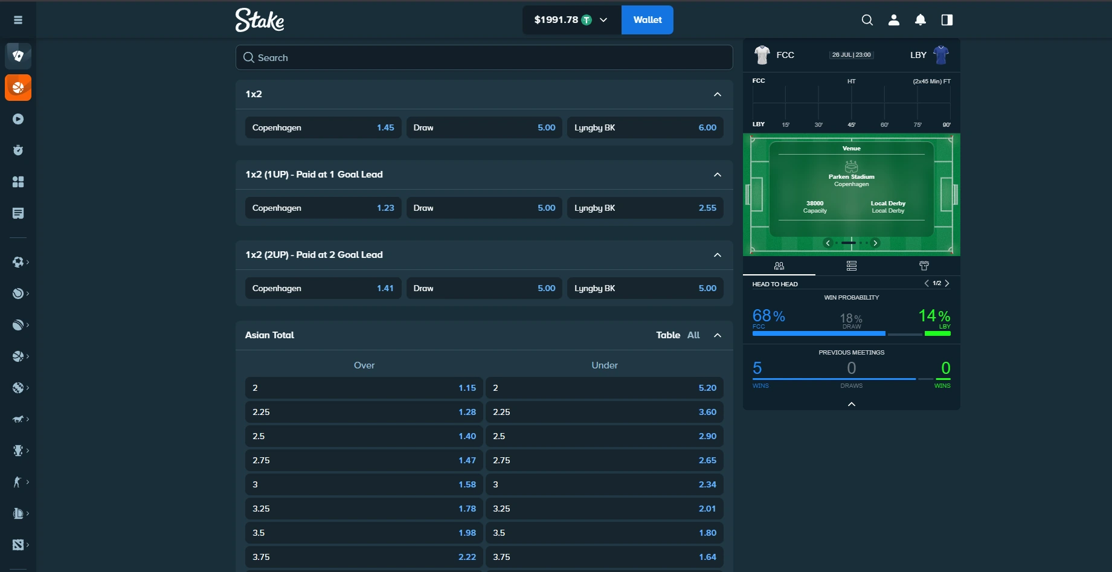Select the orange Sports basketball icon
This screenshot has height=572, width=1112.
18,88
